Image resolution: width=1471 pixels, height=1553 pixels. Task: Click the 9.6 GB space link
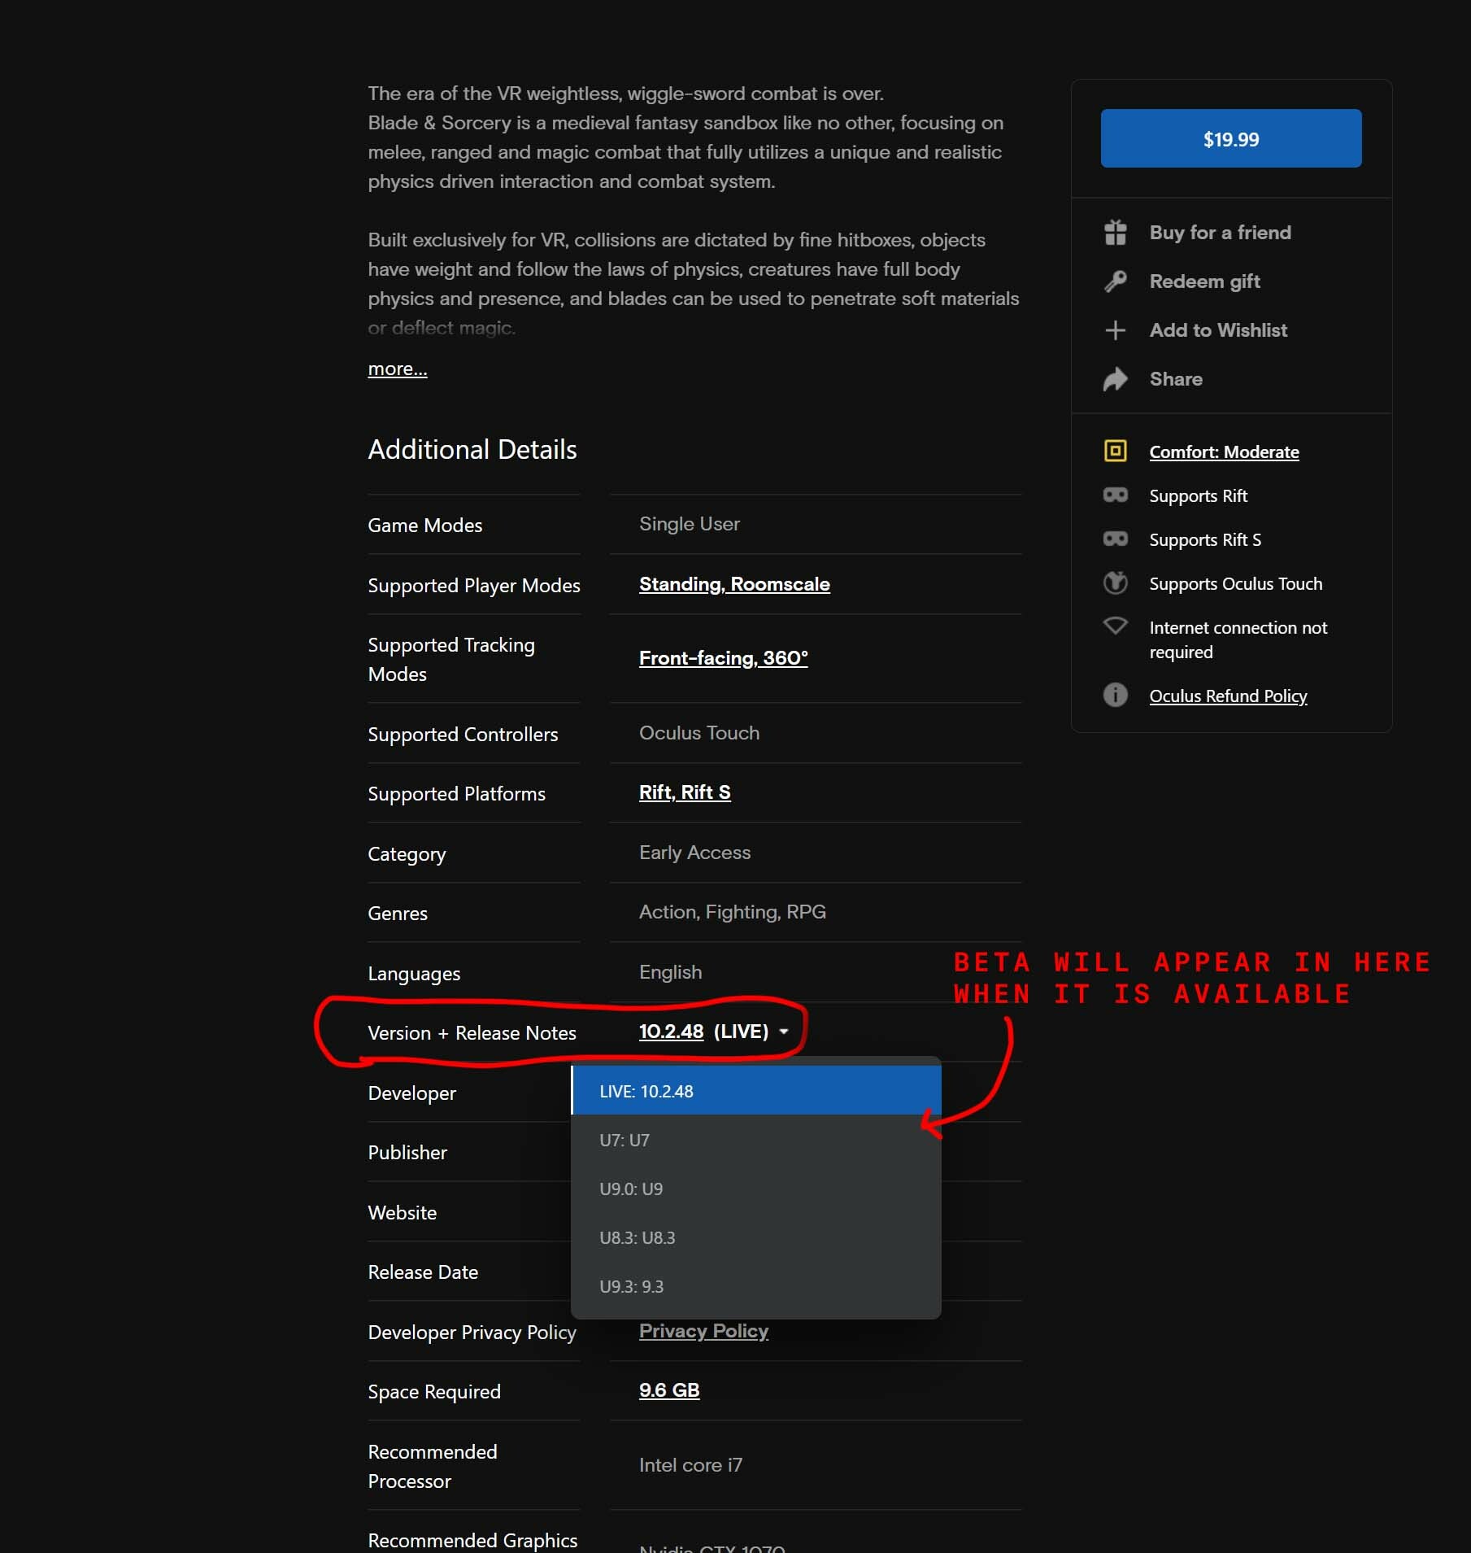coord(669,1390)
